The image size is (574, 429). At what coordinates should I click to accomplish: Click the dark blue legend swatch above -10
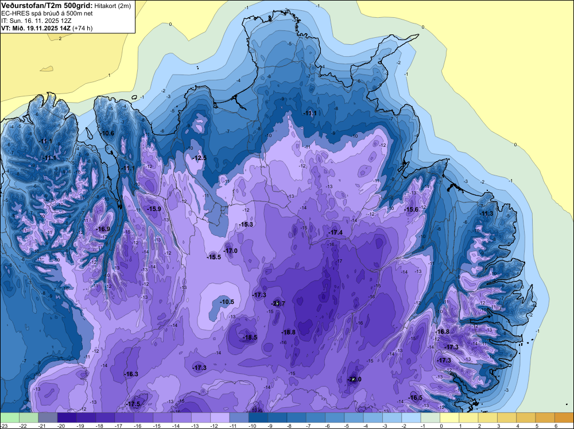258,418
